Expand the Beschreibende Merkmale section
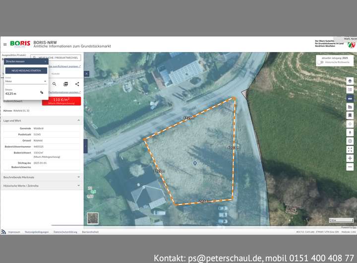Screen dimensions: 357x263 pyautogui.click(x=41, y=177)
